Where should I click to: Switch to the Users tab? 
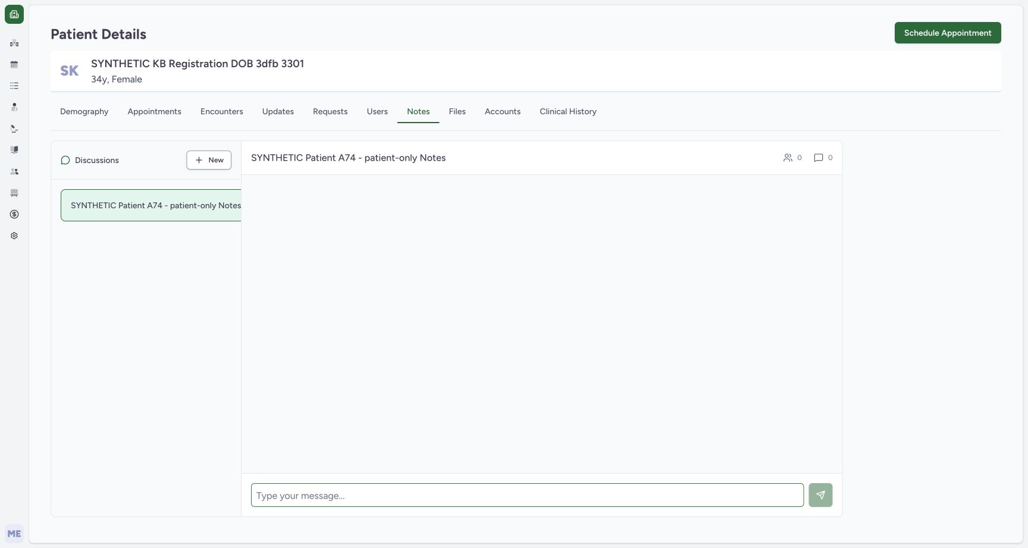coord(377,111)
